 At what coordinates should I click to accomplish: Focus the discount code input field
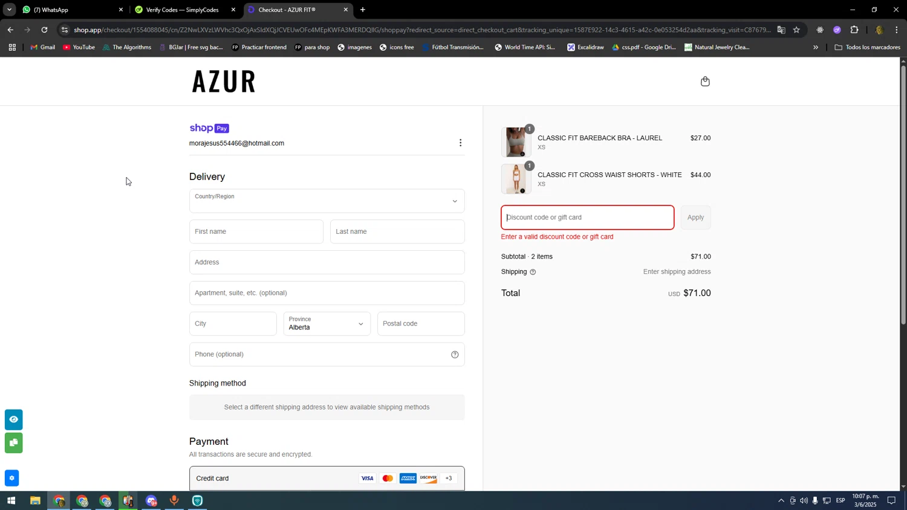[587, 218]
